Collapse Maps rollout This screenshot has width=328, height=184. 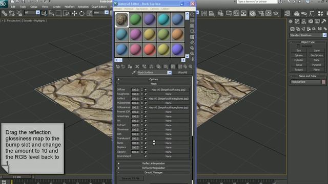pyautogui.click(x=154, y=84)
